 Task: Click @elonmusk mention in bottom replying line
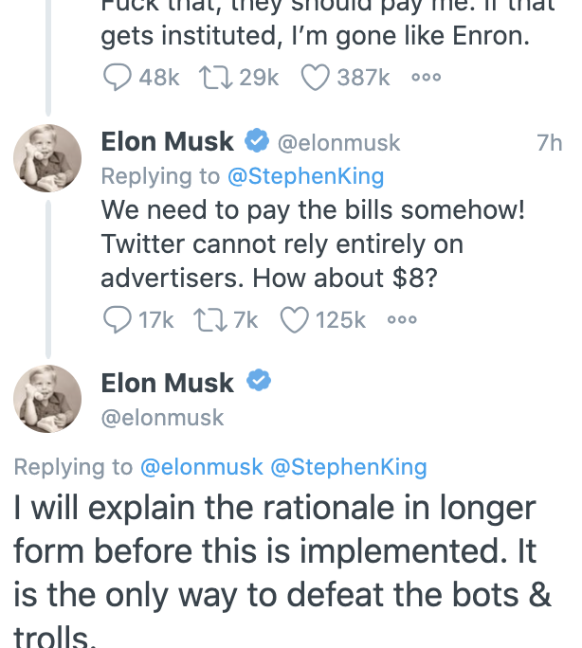pyautogui.click(x=201, y=466)
